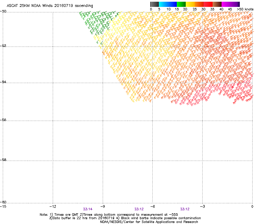This screenshot has width=255, height=224.
Task: Click the plot title 'ASCAT 25KM NOAA Winds 20160719 ascending'
Action: point(50,6)
